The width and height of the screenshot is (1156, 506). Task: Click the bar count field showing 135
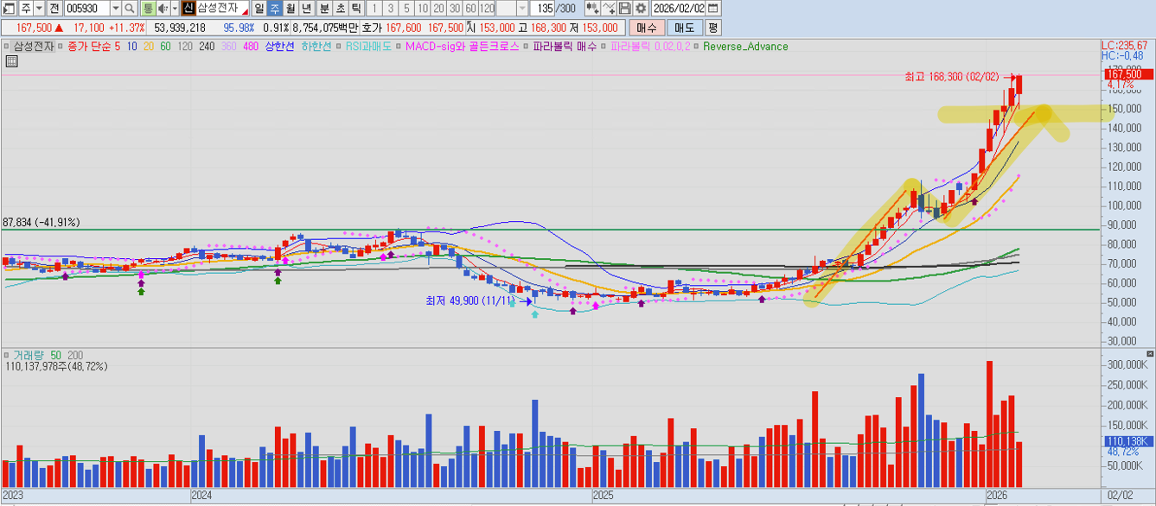click(541, 8)
